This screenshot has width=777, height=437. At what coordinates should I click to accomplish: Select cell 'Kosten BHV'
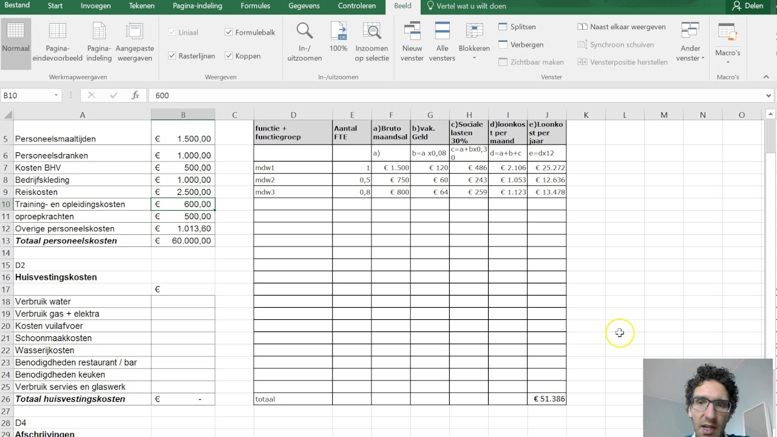click(x=83, y=168)
